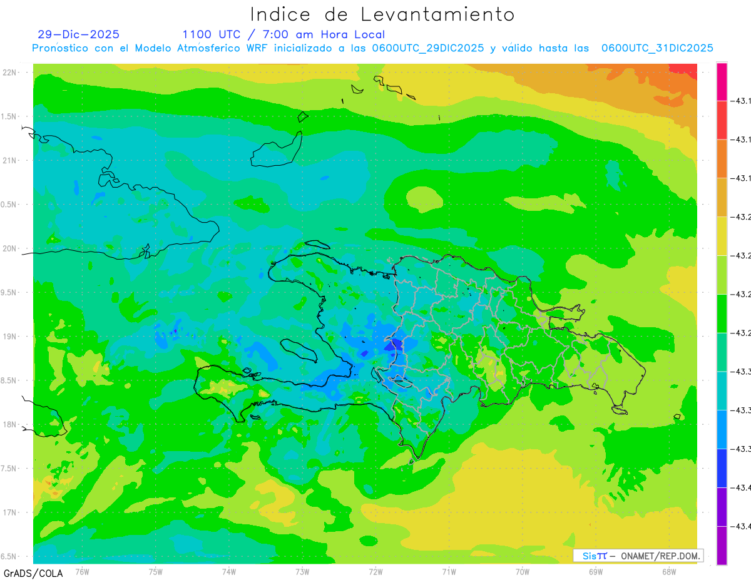Viewport: 751px width, 580px height.
Task: Click the 'ONAMET/REP.DOM.' label box
Action: tap(638, 556)
